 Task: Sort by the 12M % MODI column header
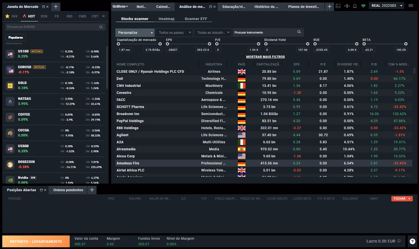pyautogui.click(x=398, y=64)
